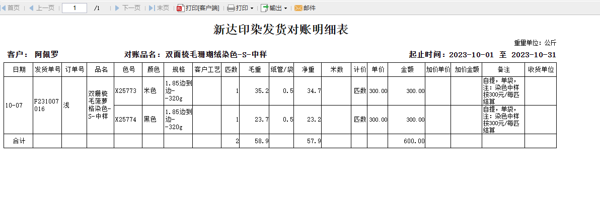600x208 pixels.
Task: Click the printer icon for 打印
Action: tap(231, 8)
